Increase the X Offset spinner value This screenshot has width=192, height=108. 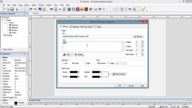tap(142, 41)
